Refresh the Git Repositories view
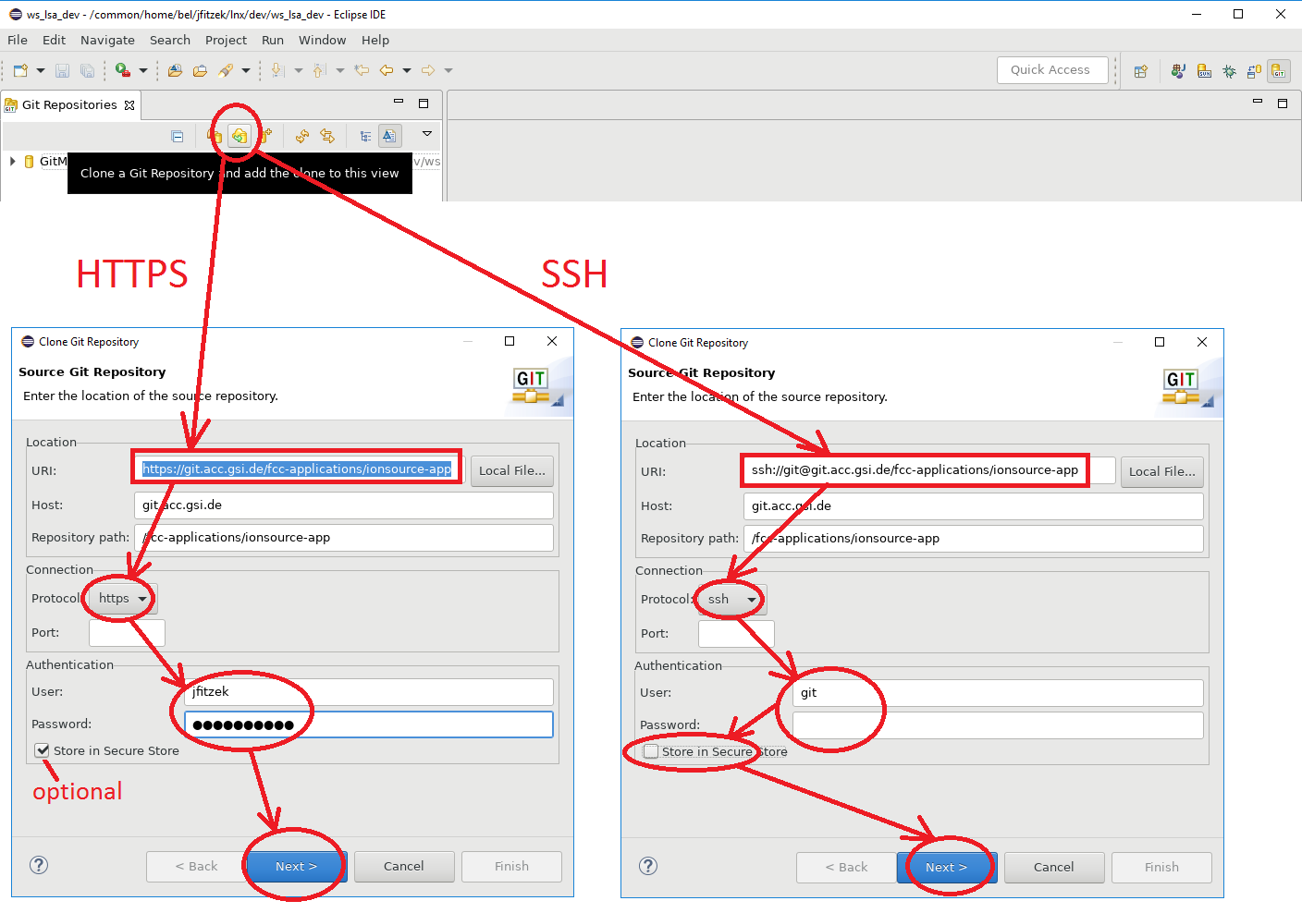Viewport: 1302px width, 913px height. point(302,136)
